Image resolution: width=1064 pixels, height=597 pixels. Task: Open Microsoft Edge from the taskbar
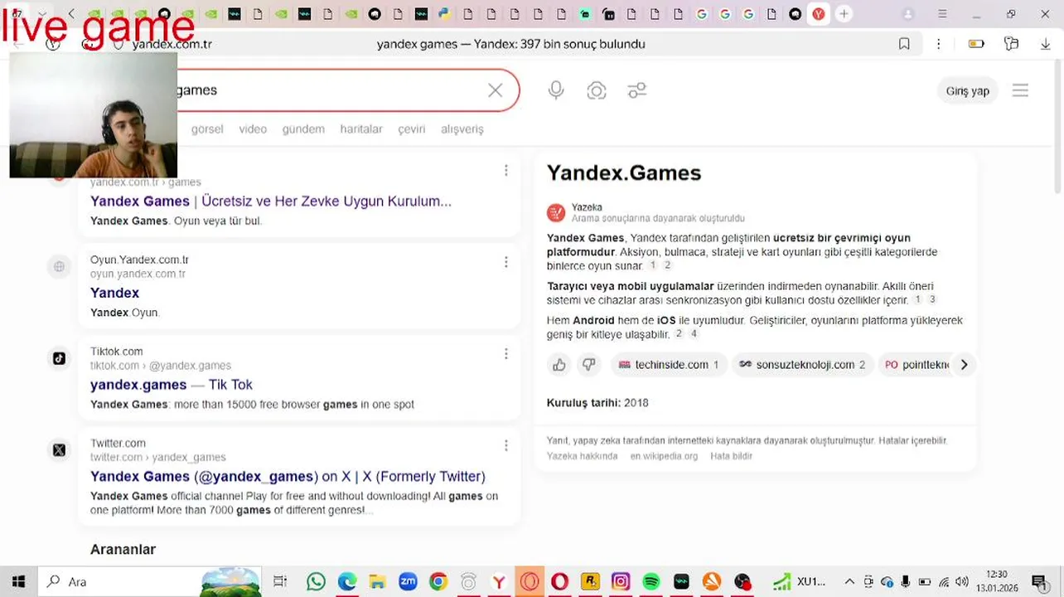(x=346, y=581)
